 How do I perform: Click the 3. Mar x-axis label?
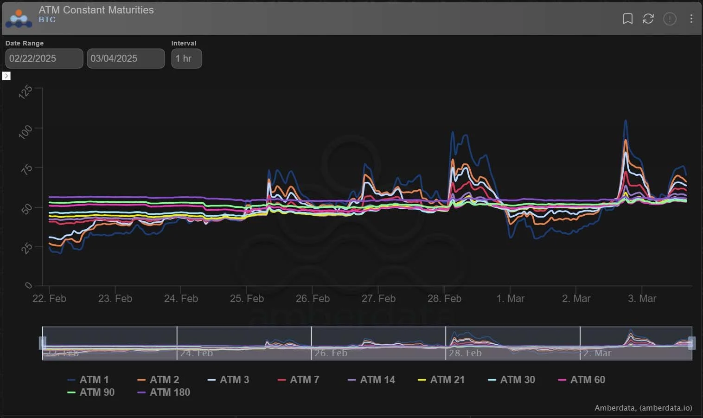(642, 298)
